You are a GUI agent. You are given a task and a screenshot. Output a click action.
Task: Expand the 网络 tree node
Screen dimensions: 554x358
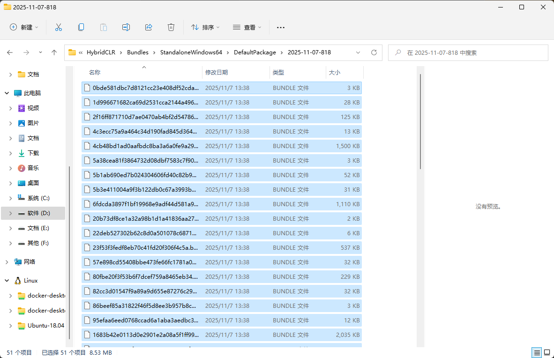click(x=7, y=262)
